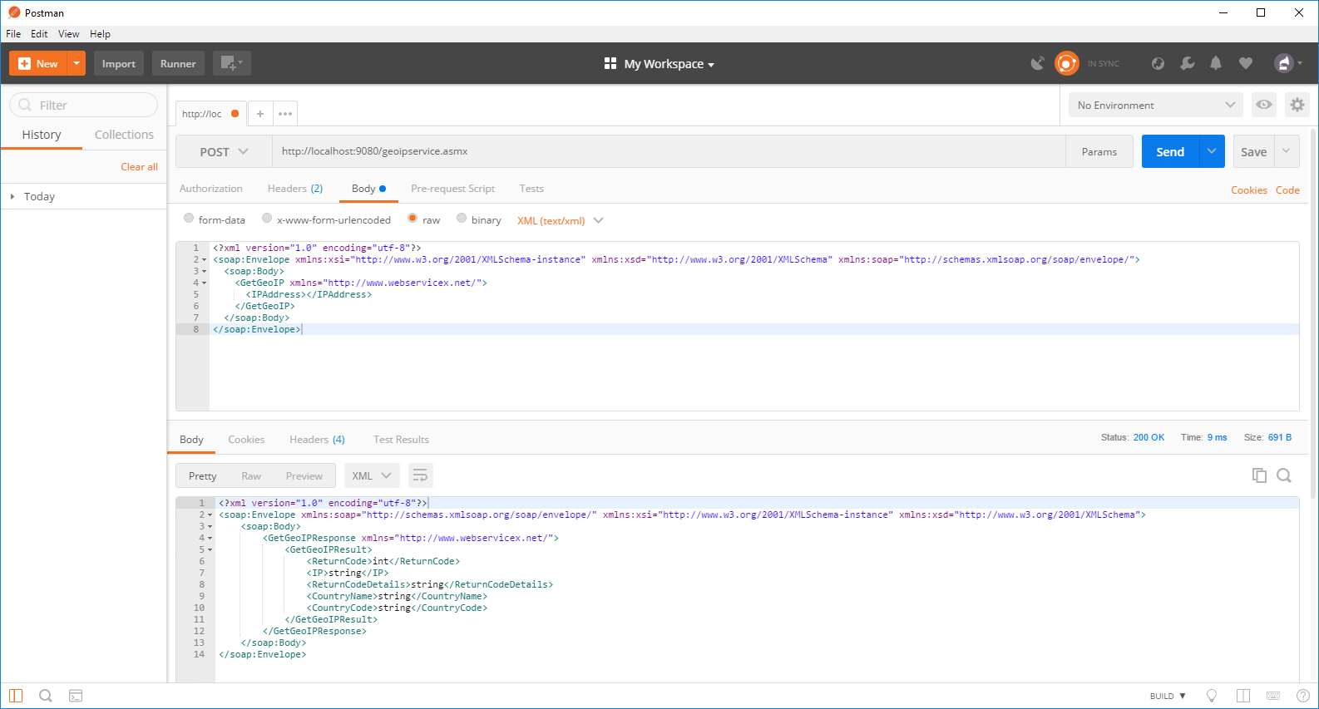Open response Headers (4) tab
The image size is (1319, 709).
(x=317, y=440)
